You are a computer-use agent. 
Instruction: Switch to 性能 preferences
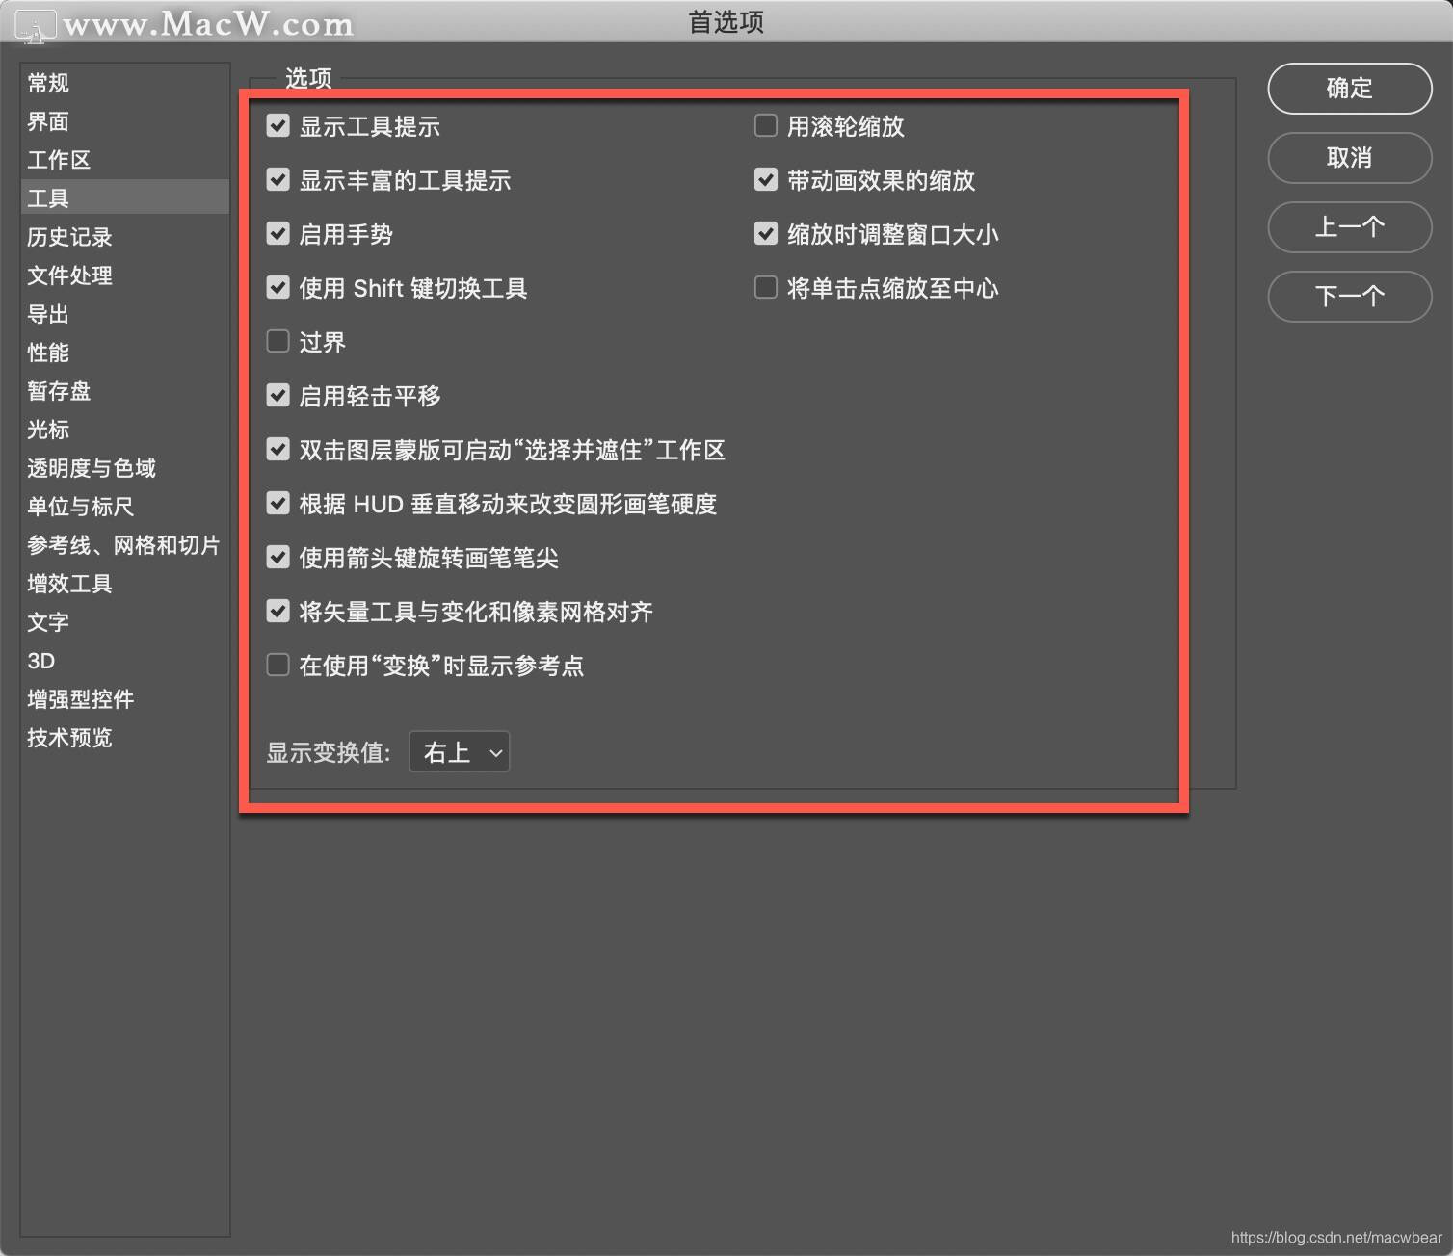click(x=125, y=353)
